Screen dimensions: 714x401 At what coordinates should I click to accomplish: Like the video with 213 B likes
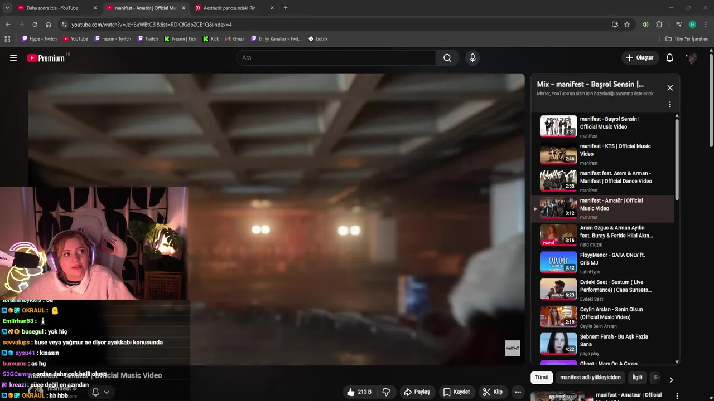pos(359,392)
